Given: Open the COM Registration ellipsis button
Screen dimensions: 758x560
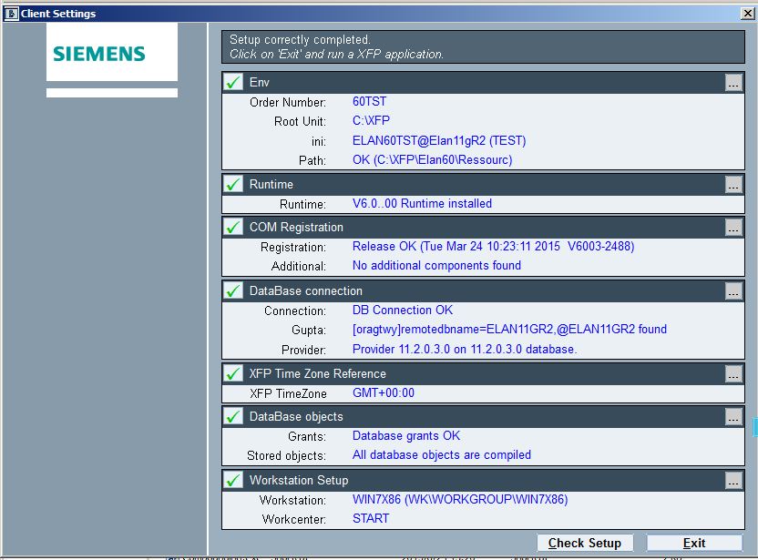Looking at the screenshot, I should tap(733, 227).
